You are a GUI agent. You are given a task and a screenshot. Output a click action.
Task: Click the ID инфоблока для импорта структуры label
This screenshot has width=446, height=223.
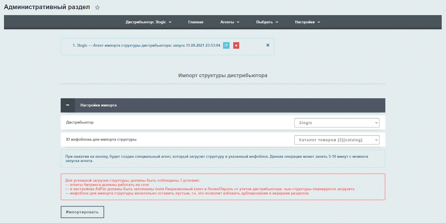point(101,140)
